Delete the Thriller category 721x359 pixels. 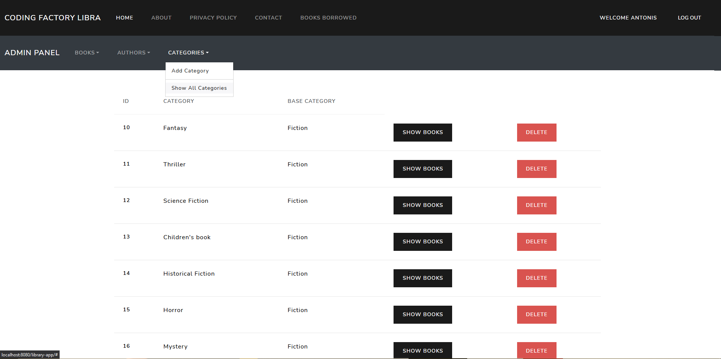pyautogui.click(x=536, y=169)
